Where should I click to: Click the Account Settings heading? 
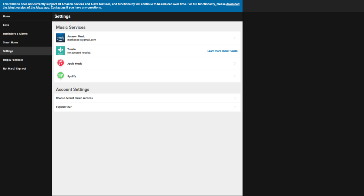[72, 90]
